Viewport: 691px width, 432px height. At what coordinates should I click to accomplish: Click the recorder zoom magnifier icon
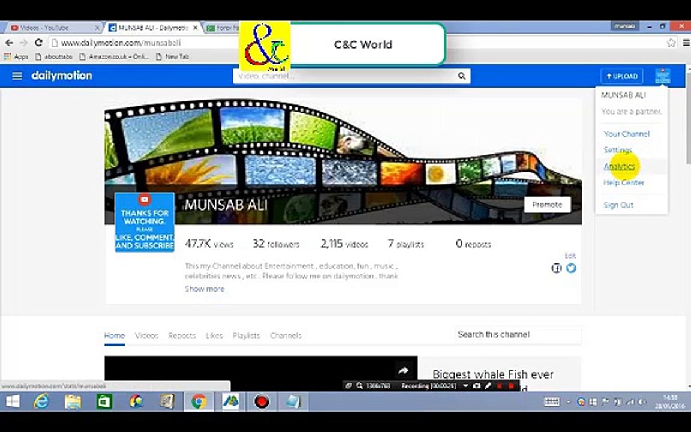tap(360, 386)
